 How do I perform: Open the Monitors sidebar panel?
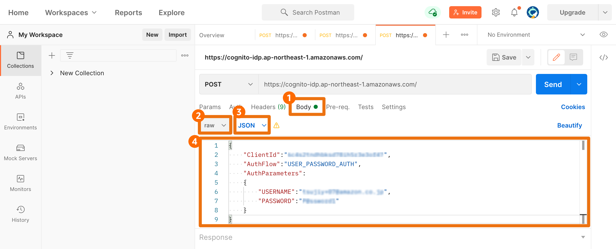tap(21, 184)
